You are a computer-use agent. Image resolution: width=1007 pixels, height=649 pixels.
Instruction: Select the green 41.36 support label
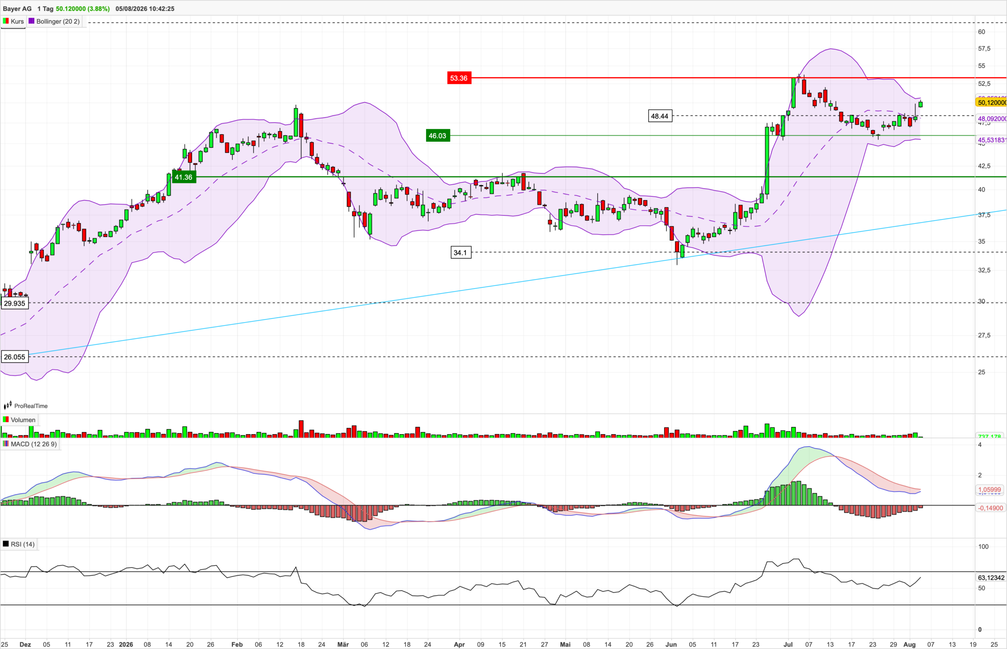pos(184,177)
